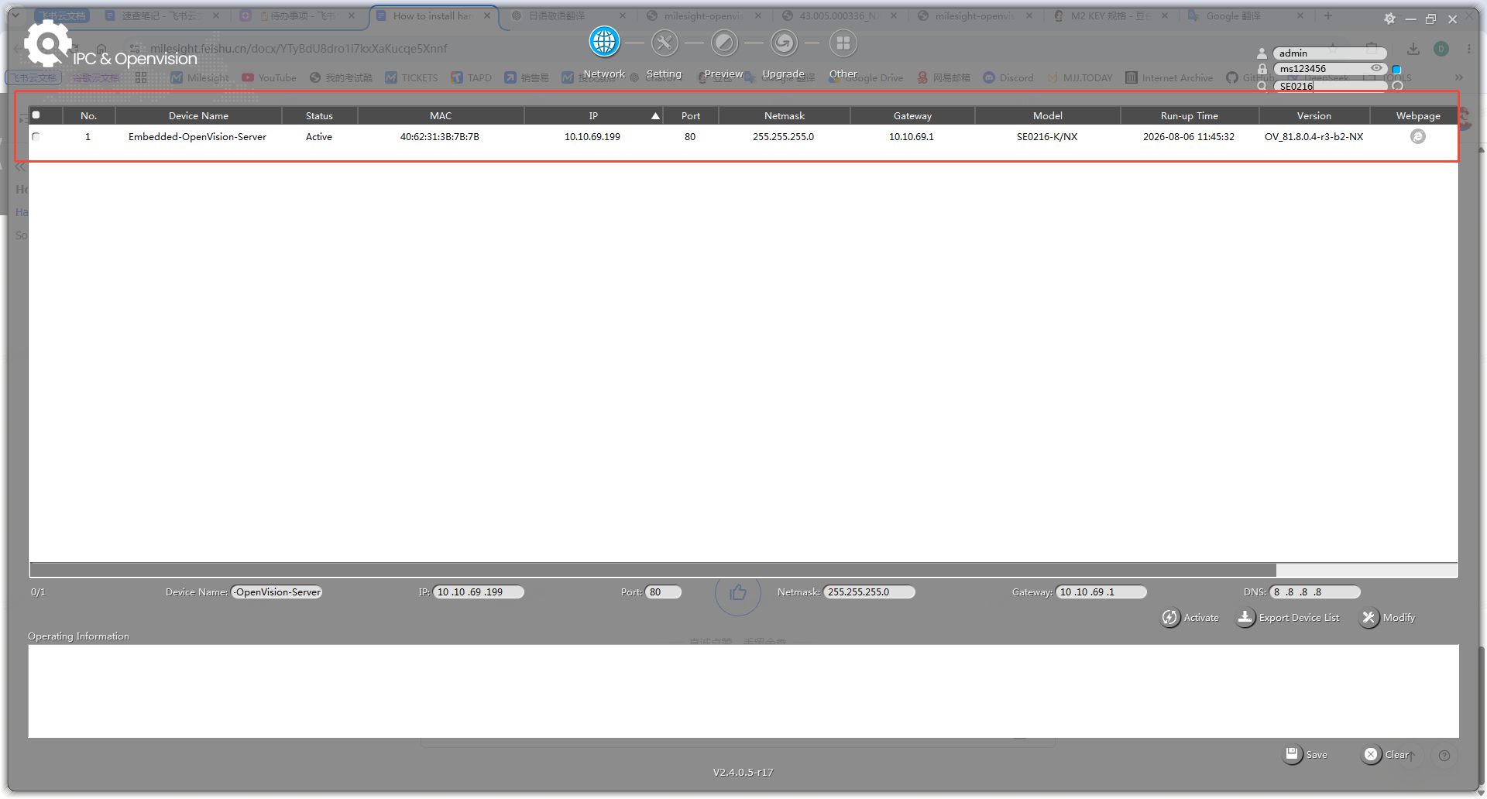Click the device list horizontal scrollbar
The height and width of the screenshot is (799, 1487).
coord(653,570)
